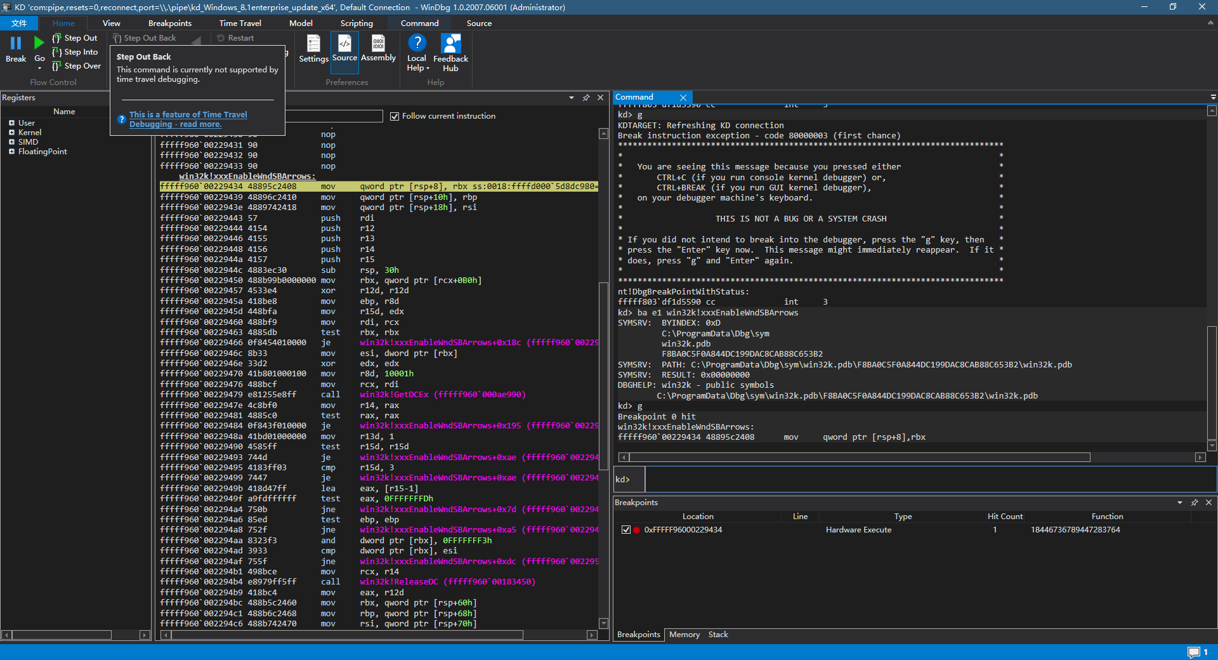This screenshot has height=660, width=1218.
Task: Click the Type column header in Breakpoints
Action: pyautogui.click(x=903, y=517)
